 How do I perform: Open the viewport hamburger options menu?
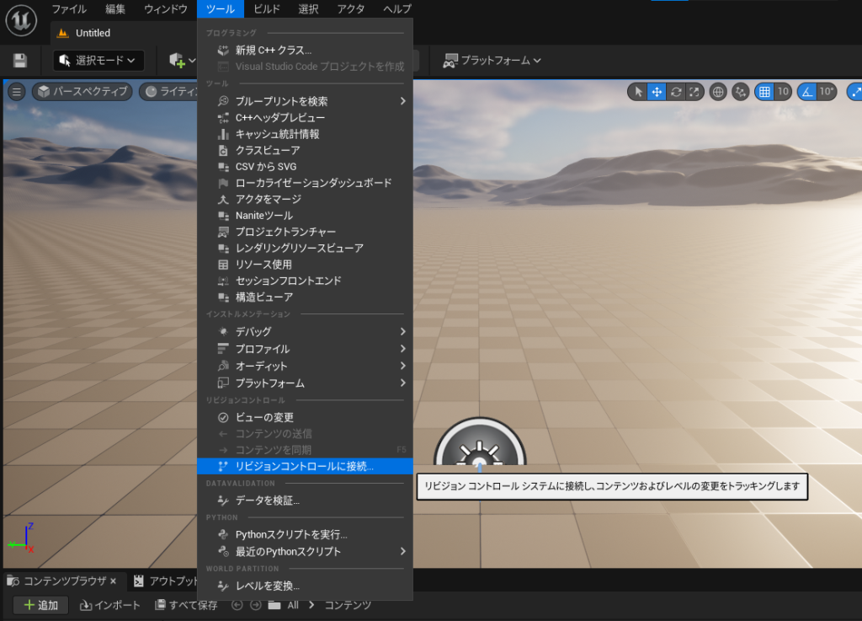click(16, 92)
